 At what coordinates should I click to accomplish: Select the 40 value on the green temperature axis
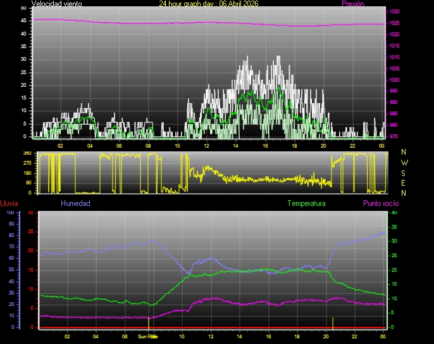pos(394,213)
